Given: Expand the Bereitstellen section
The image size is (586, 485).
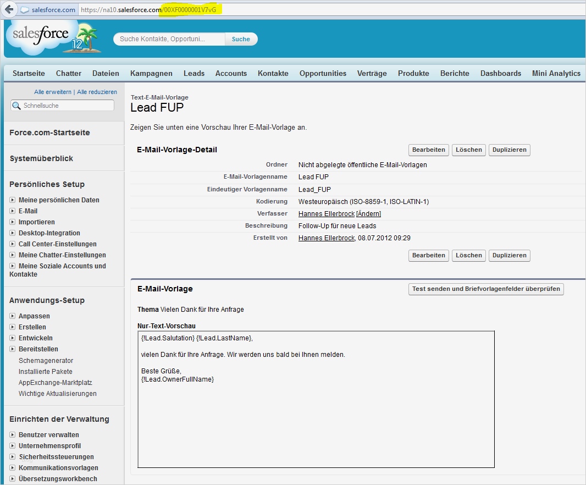Looking at the screenshot, I should pyautogui.click(x=12, y=349).
